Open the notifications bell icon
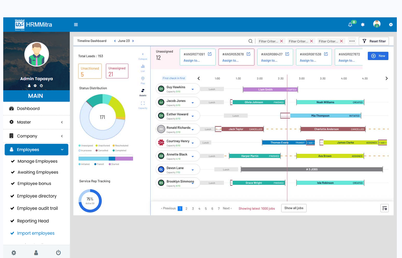Image resolution: width=402 pixels, height=258 pixels. [350, 25]
